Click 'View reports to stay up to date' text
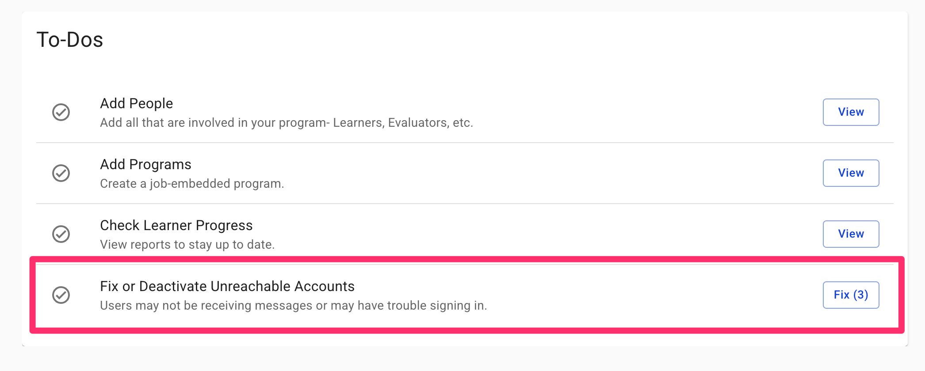 tap(187, 245)
